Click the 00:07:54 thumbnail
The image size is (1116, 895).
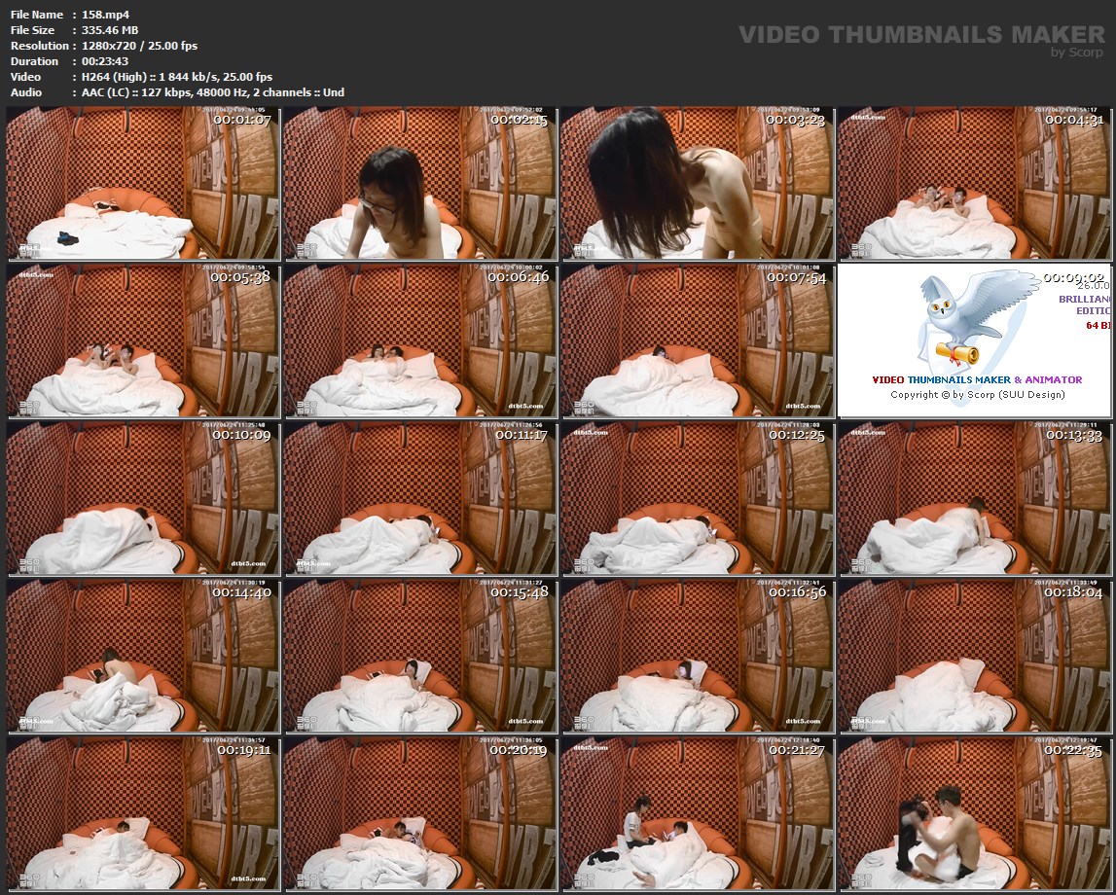pos(698,340)
